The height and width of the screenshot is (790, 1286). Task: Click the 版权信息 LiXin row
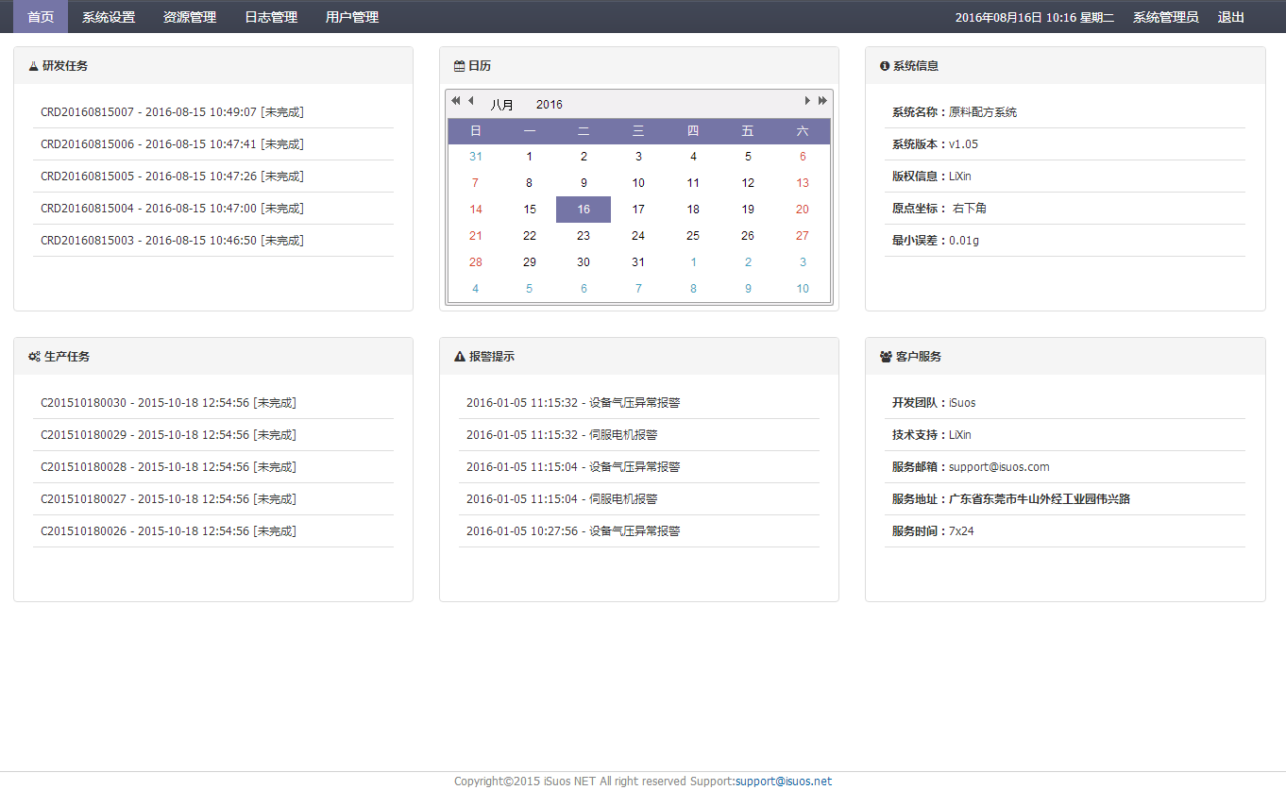[1065, 176]
